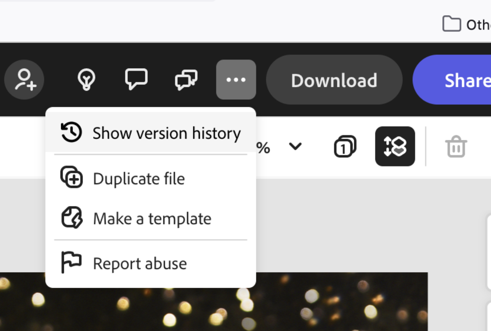Click the Other folder icon at top
491x331 pixels.
(452, 24)
